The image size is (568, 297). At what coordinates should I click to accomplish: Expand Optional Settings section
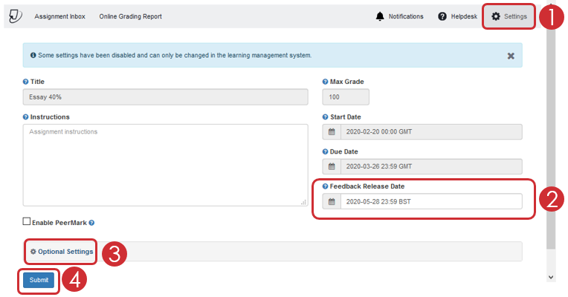click(x=62, y=252)
